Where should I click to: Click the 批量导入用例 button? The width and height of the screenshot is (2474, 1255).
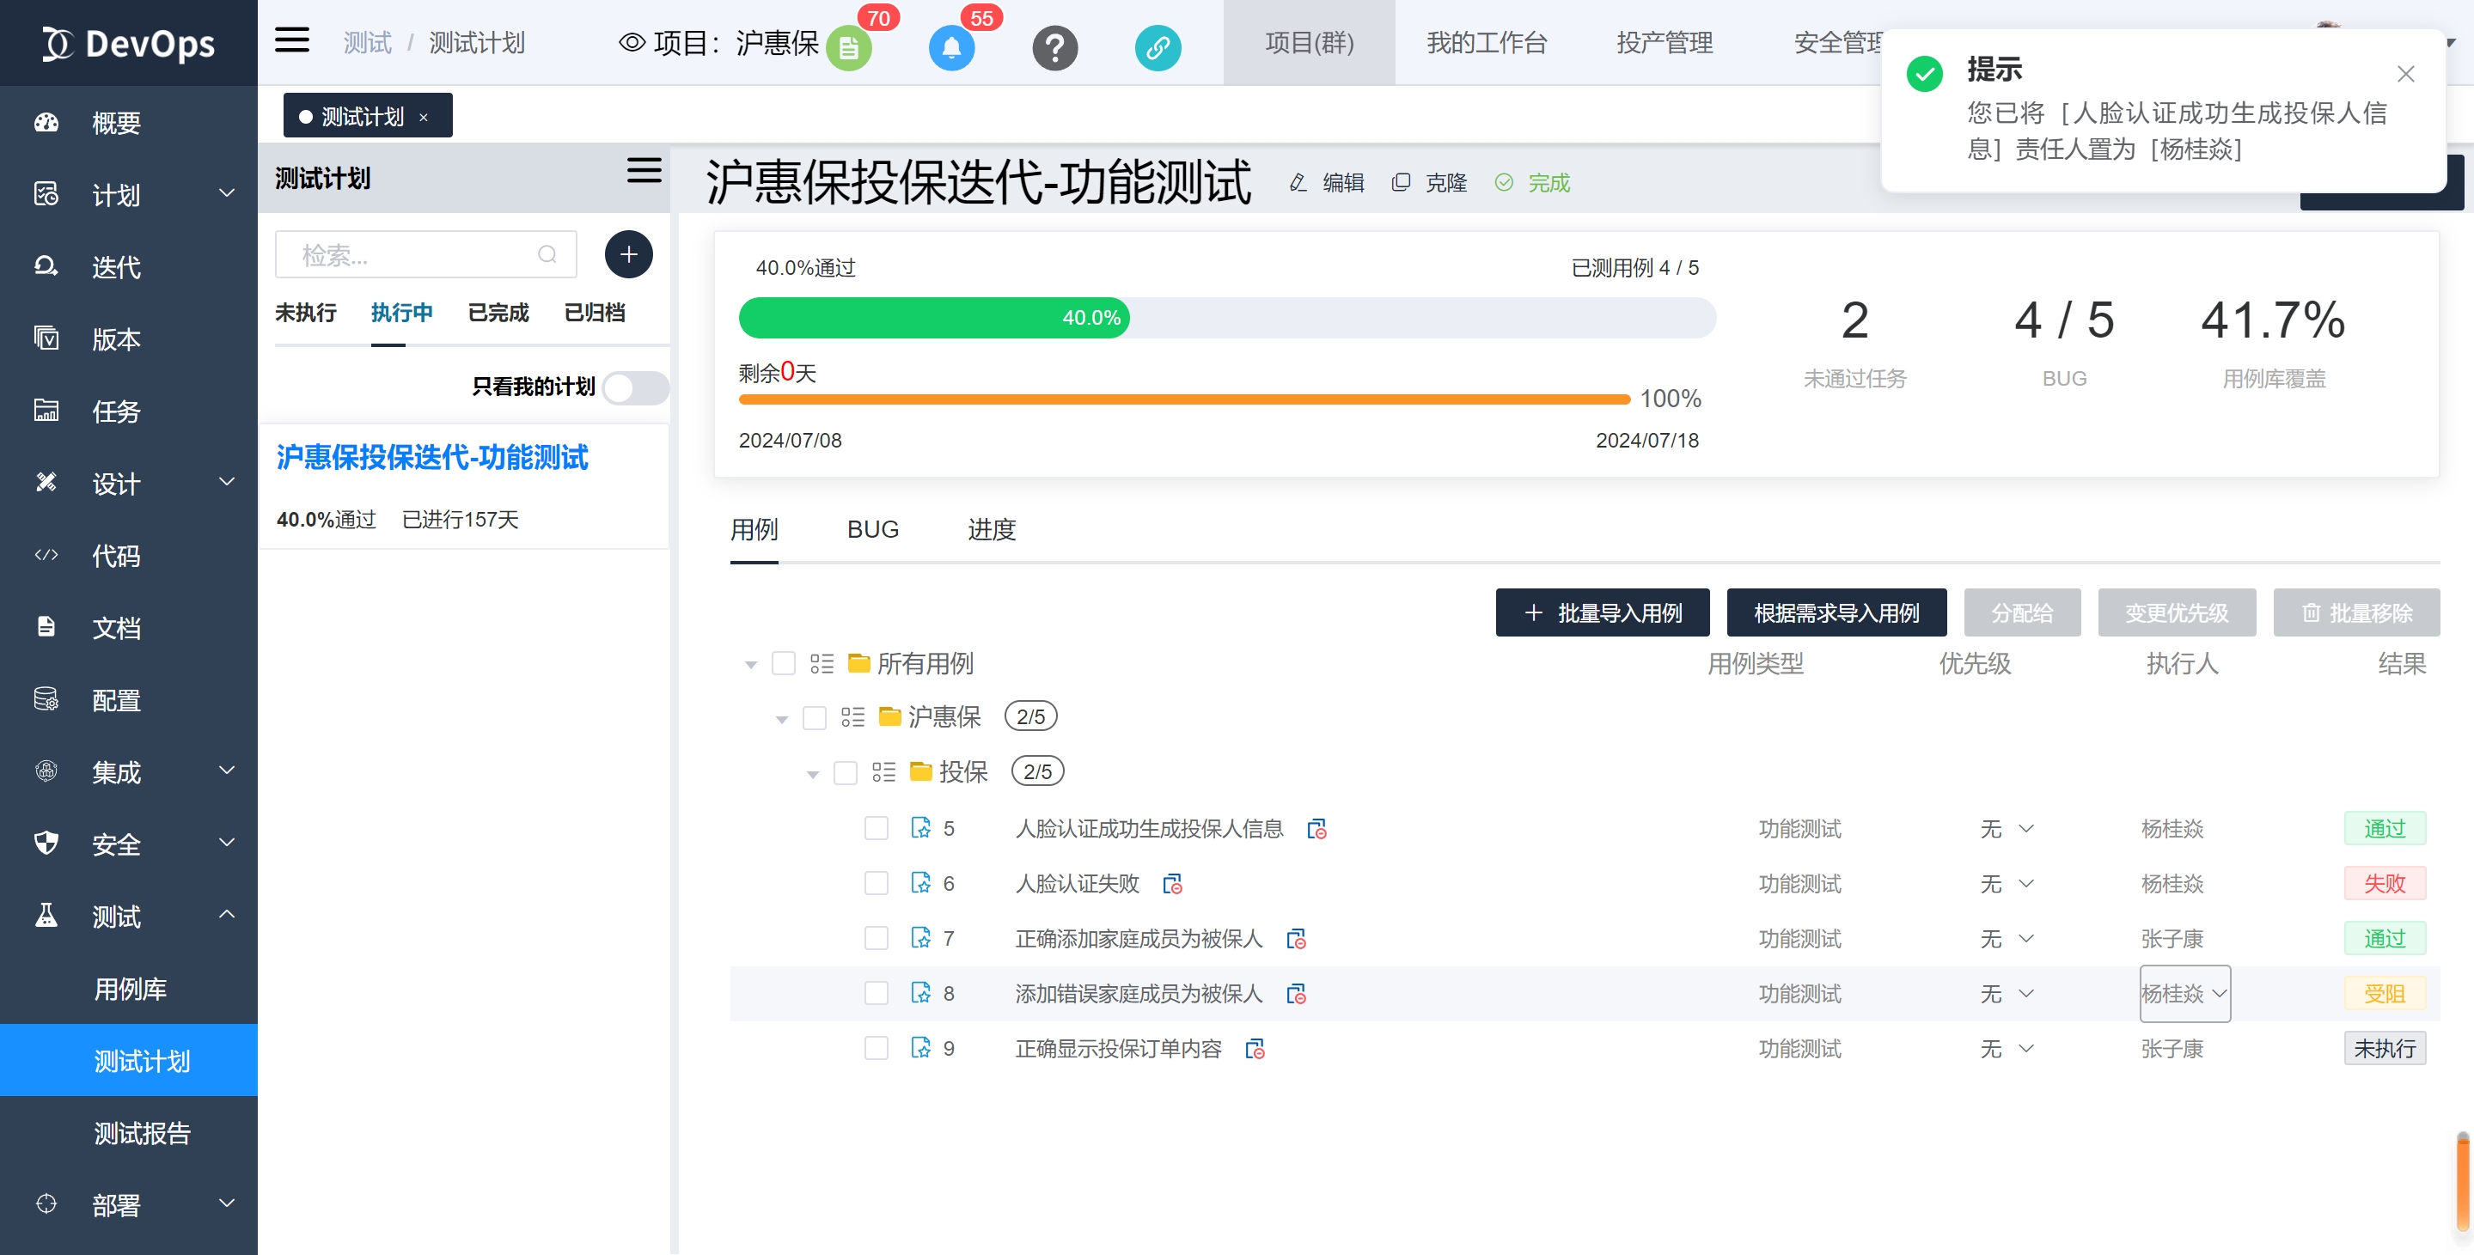coord(1602,612)
